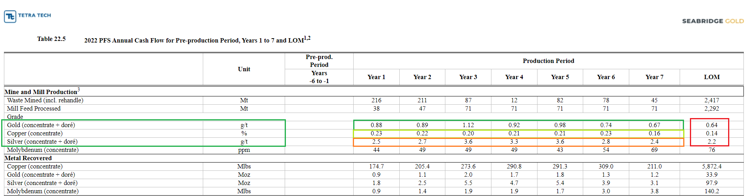Viewport: 747px width, 196px height.
Task: Select Year 3 gold grade value 1.12
Action: (x=468, y=125)
